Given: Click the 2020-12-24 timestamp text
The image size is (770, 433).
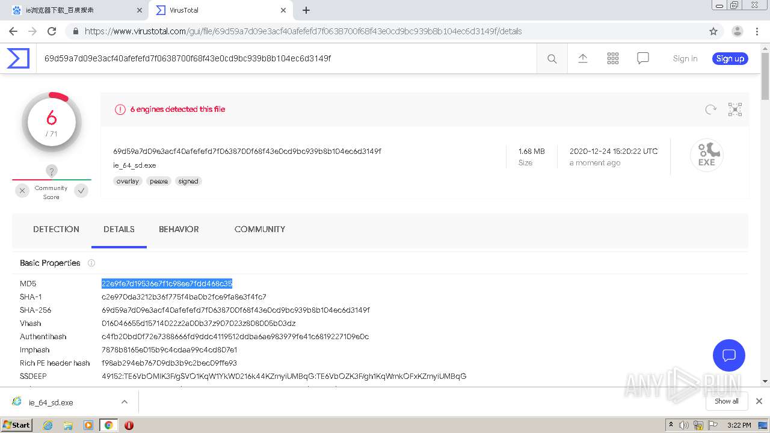Looking at the screenshot, I should click(614, 151).
